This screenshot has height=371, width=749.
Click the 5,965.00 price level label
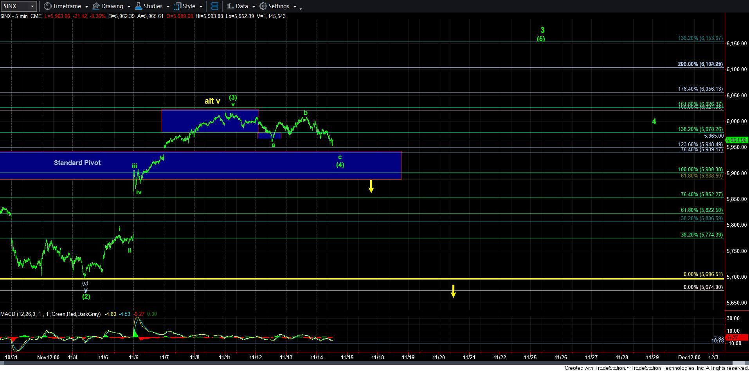(x=714, y=136)
